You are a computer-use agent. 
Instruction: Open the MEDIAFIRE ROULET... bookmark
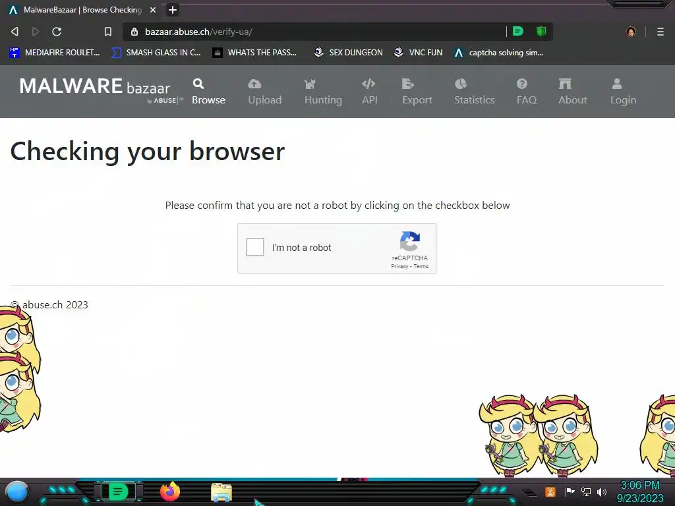(54, 53)
